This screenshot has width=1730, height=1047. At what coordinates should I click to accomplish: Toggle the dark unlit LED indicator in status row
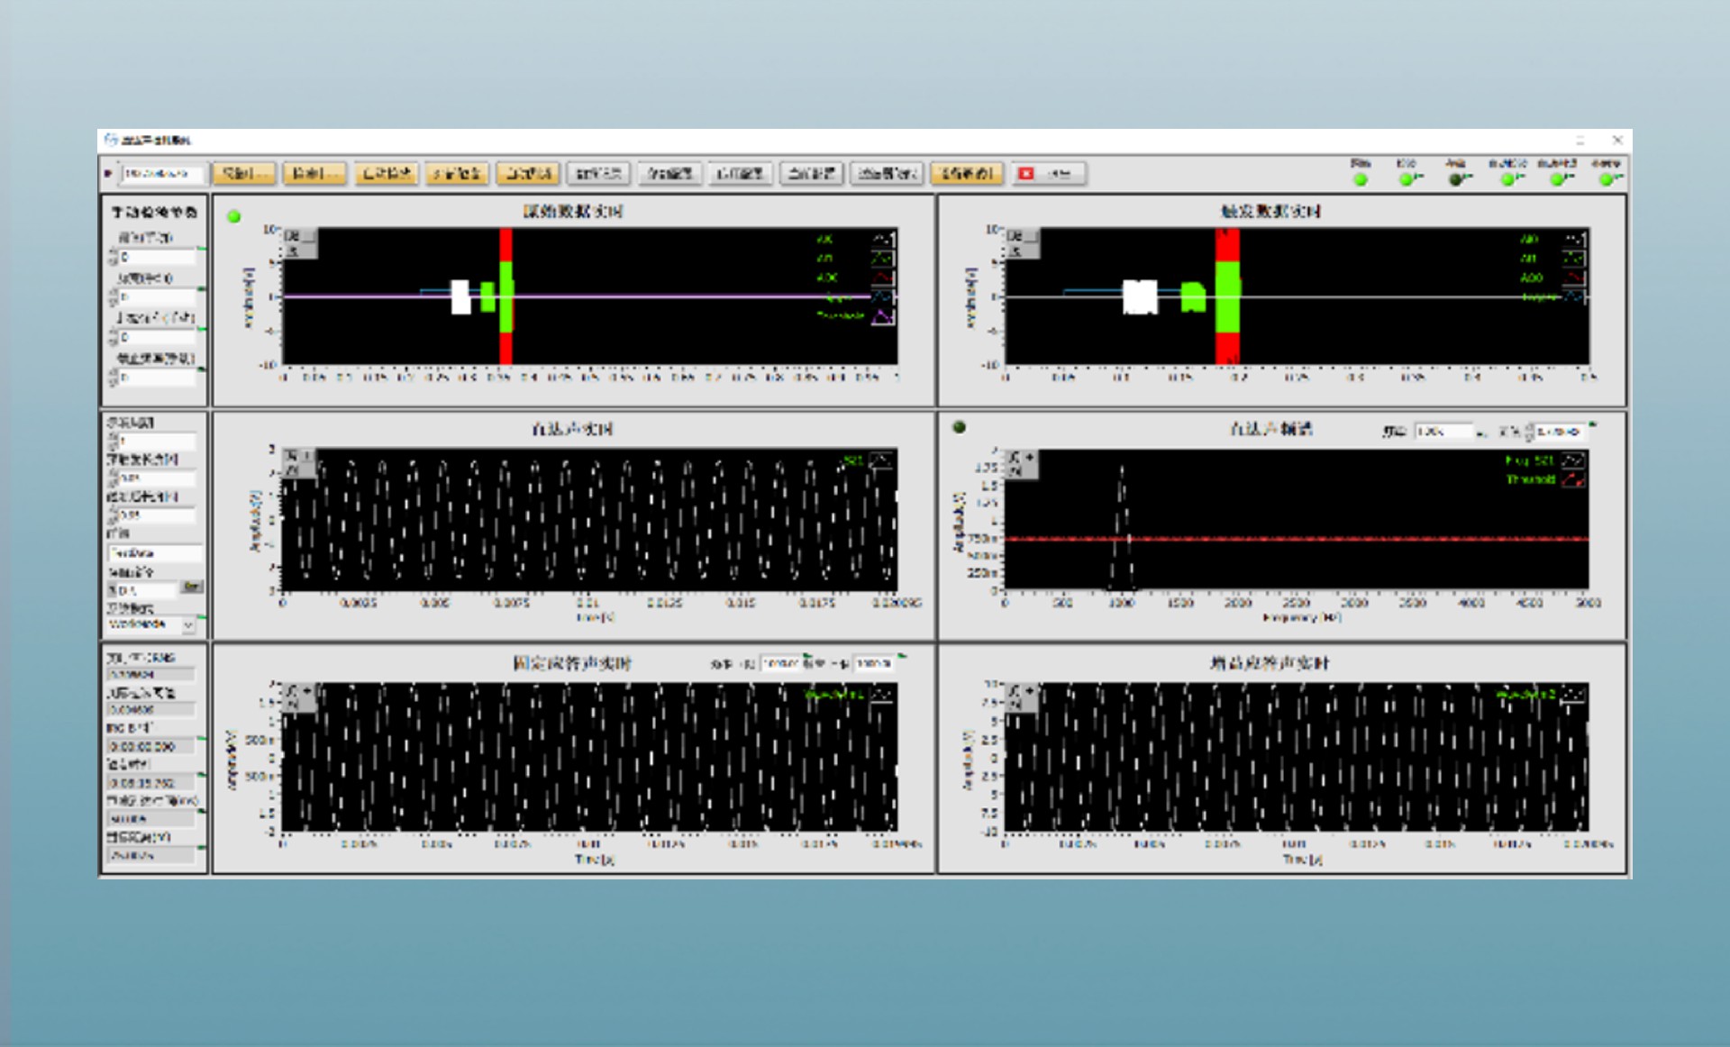pyautogui.click(x=1454, y=180)
